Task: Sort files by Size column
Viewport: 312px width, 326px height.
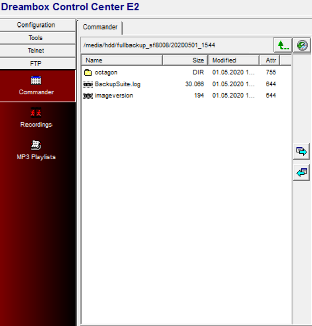Action: click(185, 60)
